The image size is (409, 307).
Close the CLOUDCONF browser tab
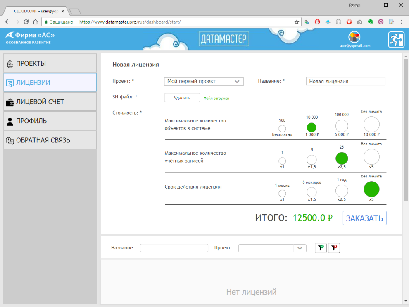click(63, 11)
